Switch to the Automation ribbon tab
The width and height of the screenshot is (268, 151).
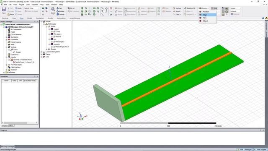coord(61,18)
